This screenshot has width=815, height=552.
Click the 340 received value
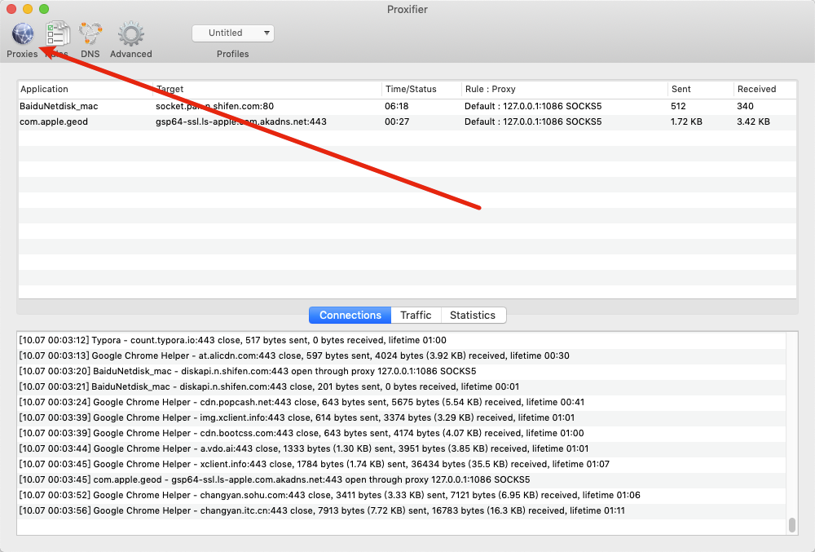coord(745,106)
